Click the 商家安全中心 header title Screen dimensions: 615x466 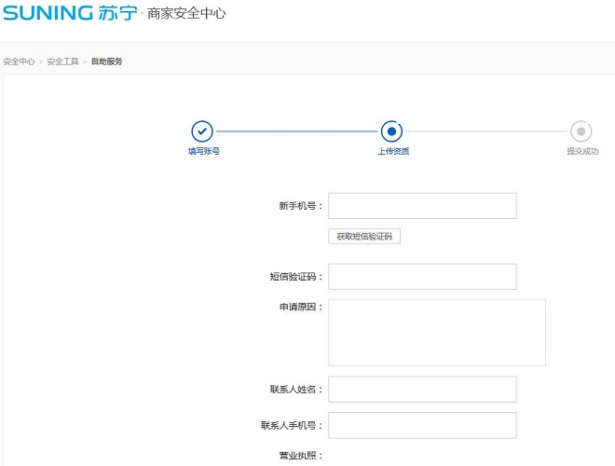pyautogui.click(x=186, y=14)
